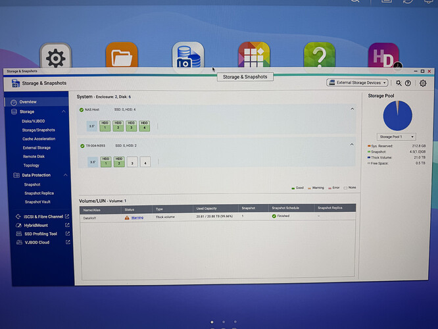Open HybridMount external link icon
438x329 pixels.
click(x=67, y=225)
